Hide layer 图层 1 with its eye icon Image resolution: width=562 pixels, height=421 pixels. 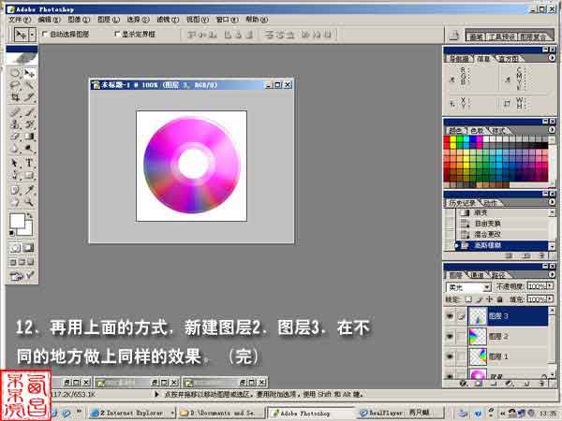(450, 356)
